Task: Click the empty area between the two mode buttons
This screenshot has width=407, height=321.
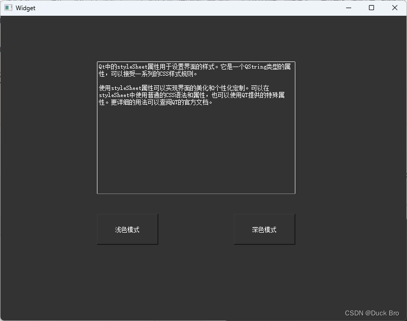Action: pos(196,229)
